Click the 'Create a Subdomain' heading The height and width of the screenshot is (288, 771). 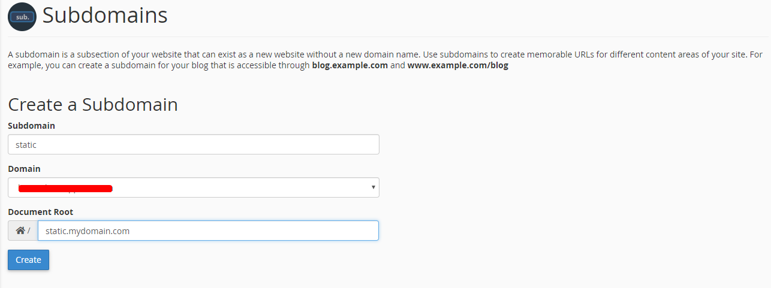[93, 104]
